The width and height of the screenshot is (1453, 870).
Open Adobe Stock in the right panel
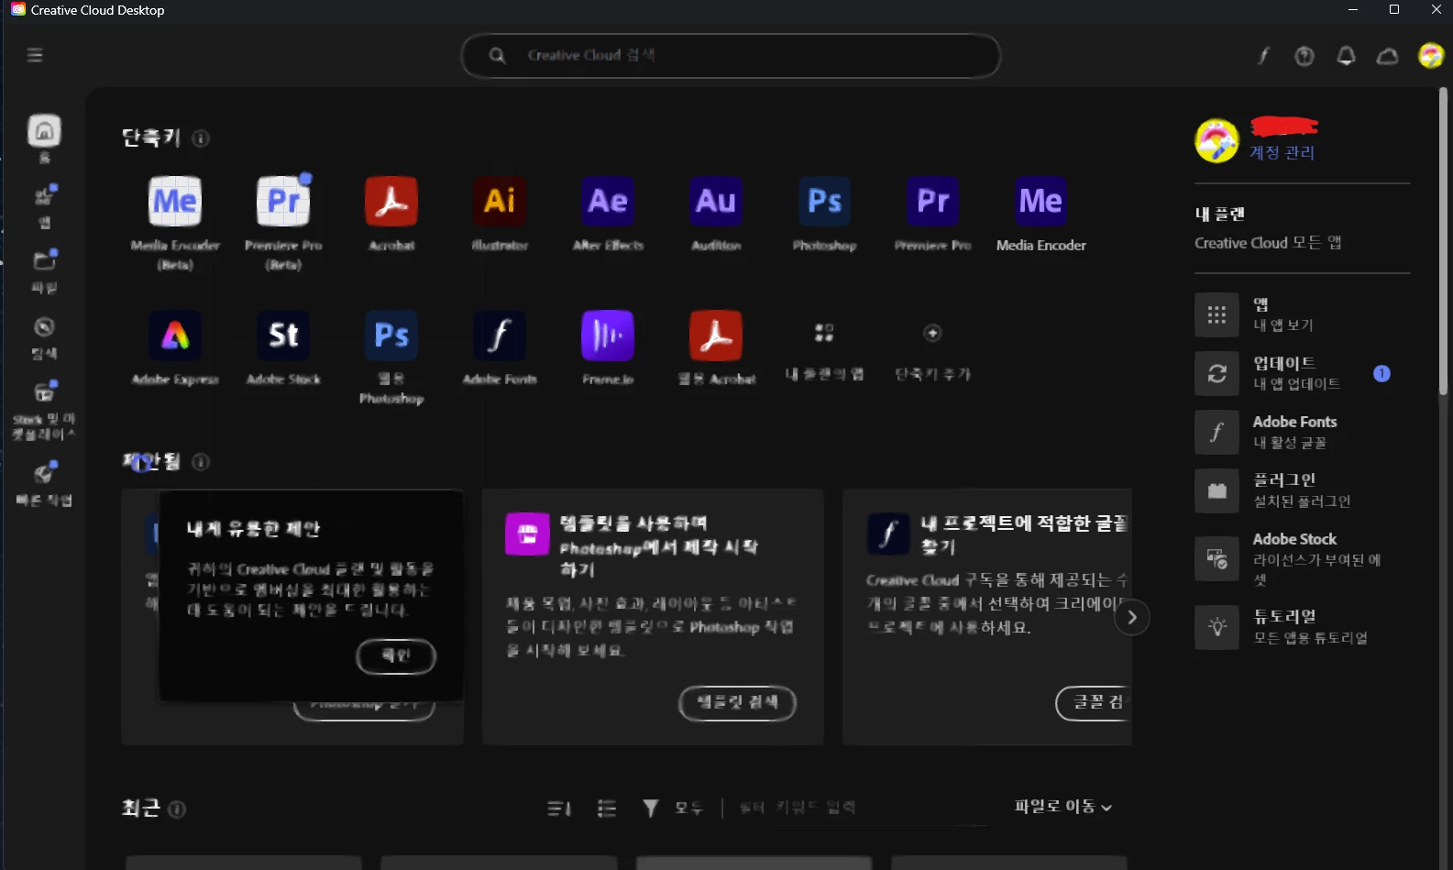pyautogui.click(x=1302, y=558)
